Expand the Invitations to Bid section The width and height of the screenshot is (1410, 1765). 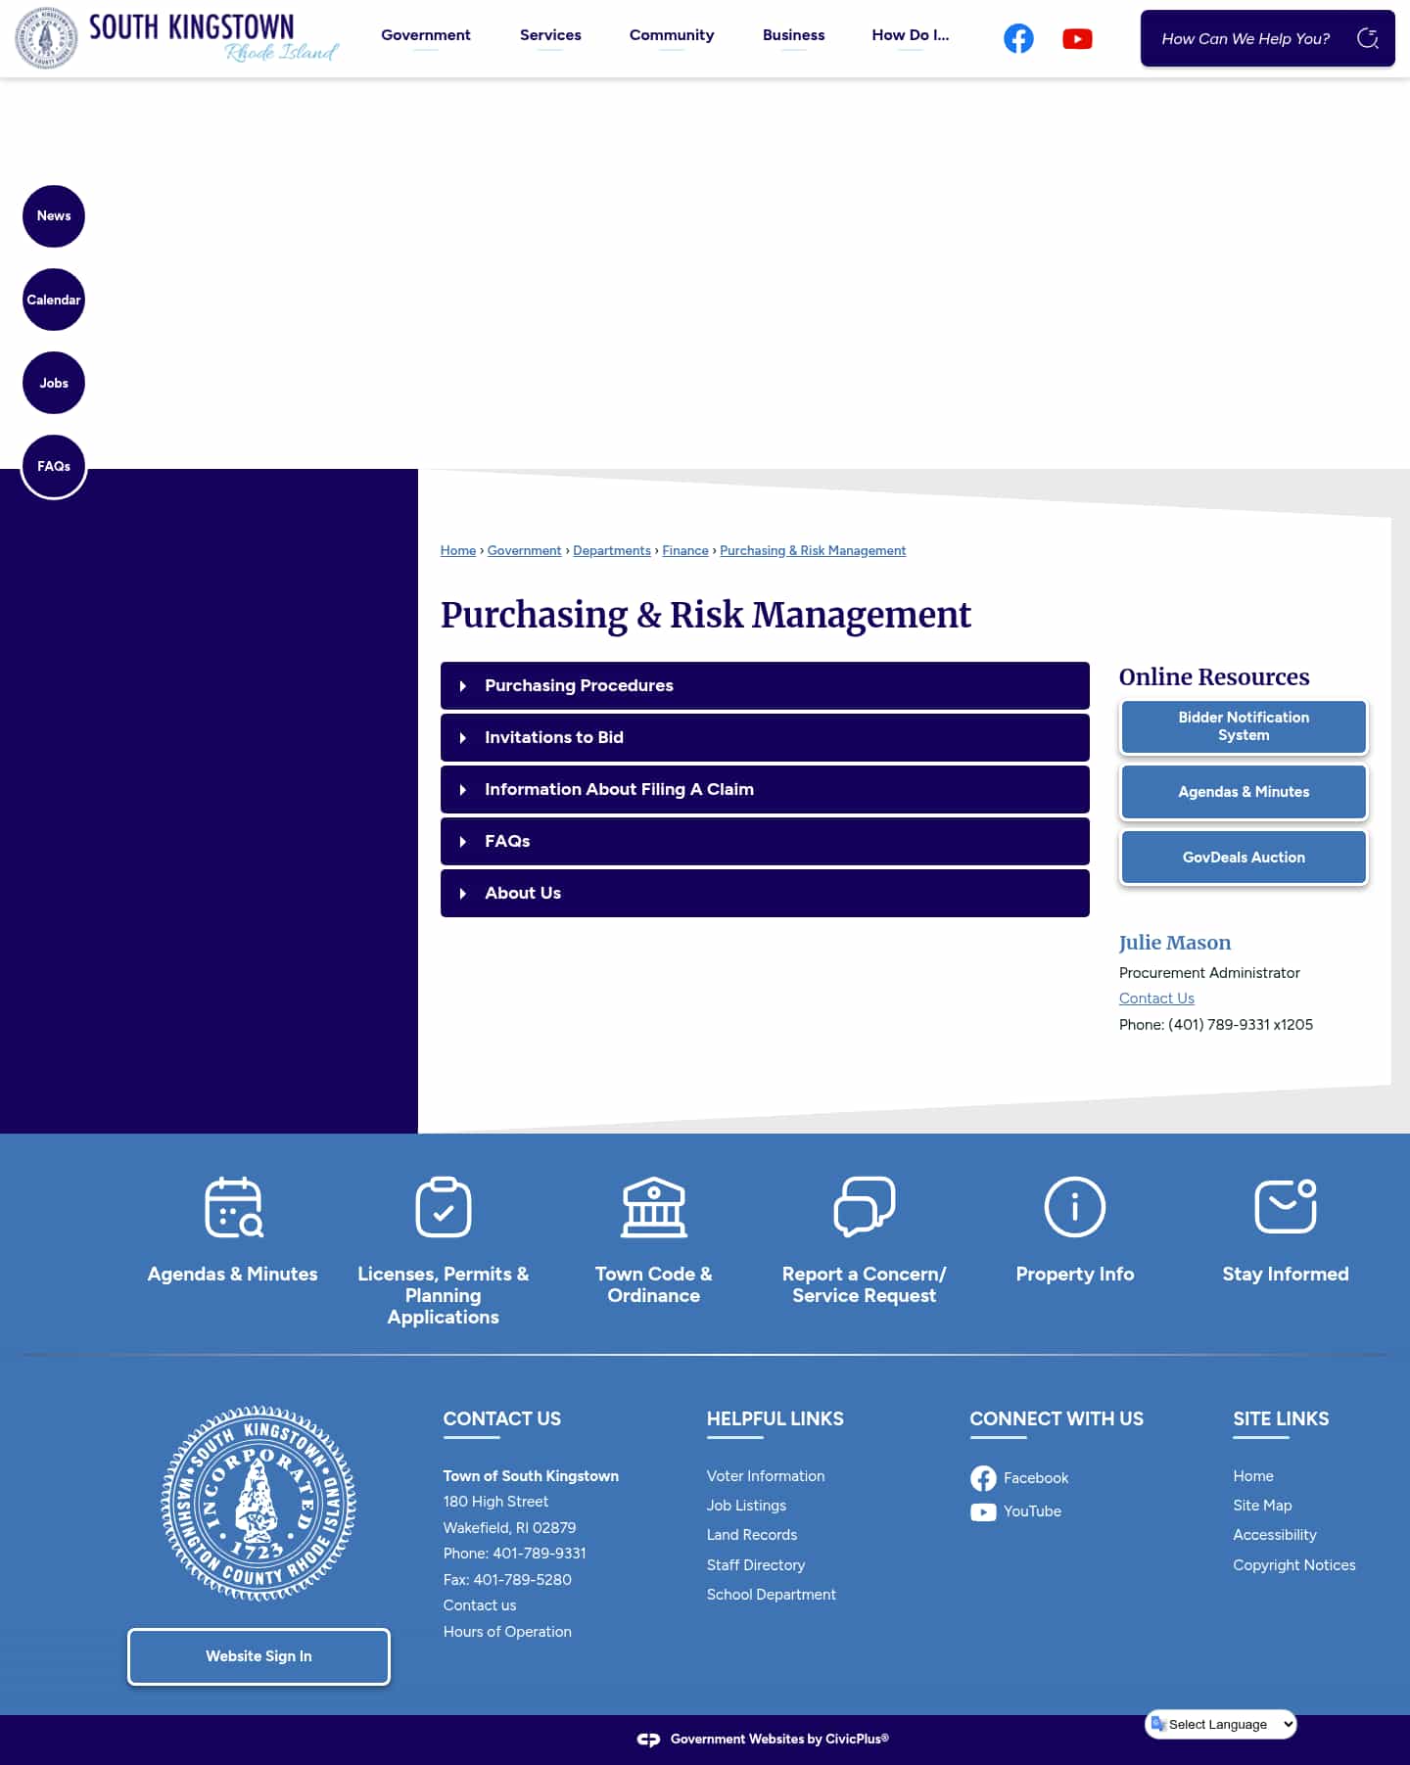point(765,737)
